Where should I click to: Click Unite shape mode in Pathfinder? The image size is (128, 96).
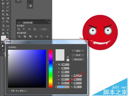point(19,29)
